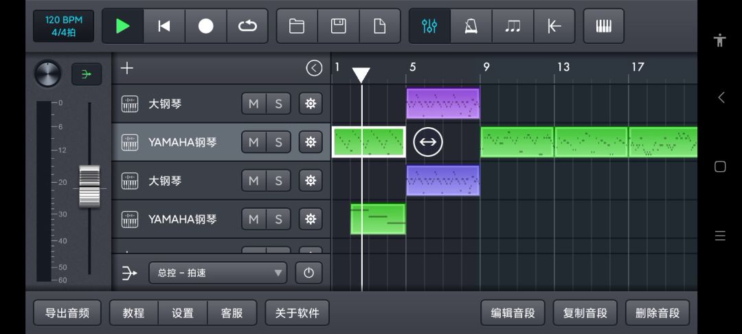Click the Record button

click(x=206, y=26)
